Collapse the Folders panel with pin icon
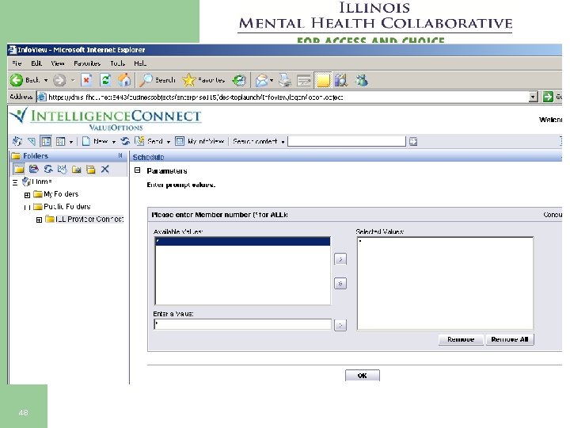The width and height of the screenshot is (570, 428). (x=120, y=155)
